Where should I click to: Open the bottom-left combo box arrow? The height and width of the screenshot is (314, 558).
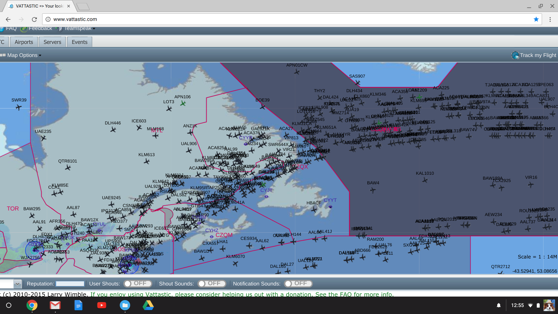point(17,284)
